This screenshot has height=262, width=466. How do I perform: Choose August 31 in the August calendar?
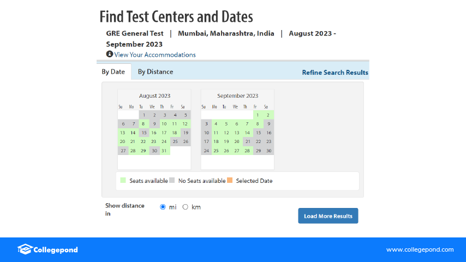pyautogui.click(x=164, y=151)
